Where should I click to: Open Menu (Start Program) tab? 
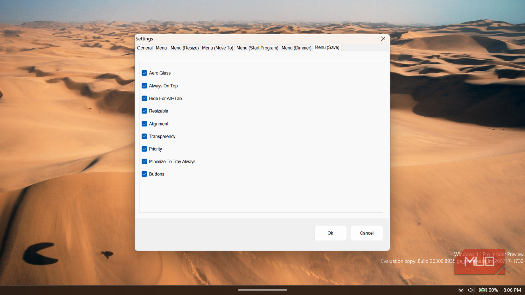(x=257, y=48)
